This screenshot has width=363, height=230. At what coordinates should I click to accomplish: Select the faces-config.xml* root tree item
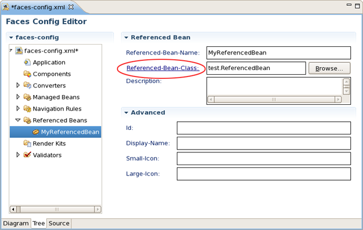pos(52,51)
